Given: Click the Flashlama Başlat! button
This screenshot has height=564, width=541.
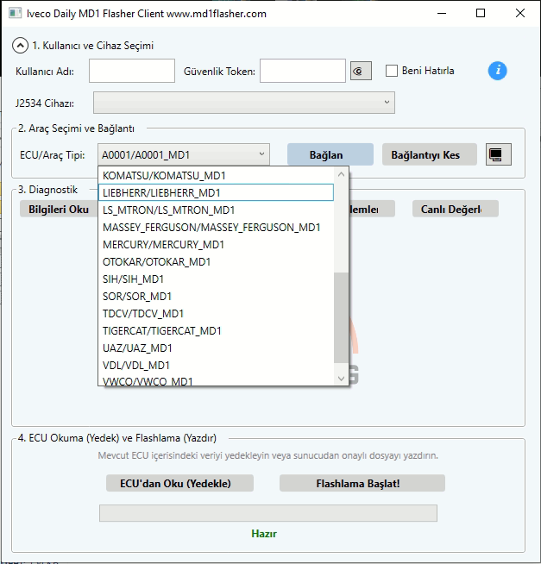Looking at the screenshot, I should point(362,483).
